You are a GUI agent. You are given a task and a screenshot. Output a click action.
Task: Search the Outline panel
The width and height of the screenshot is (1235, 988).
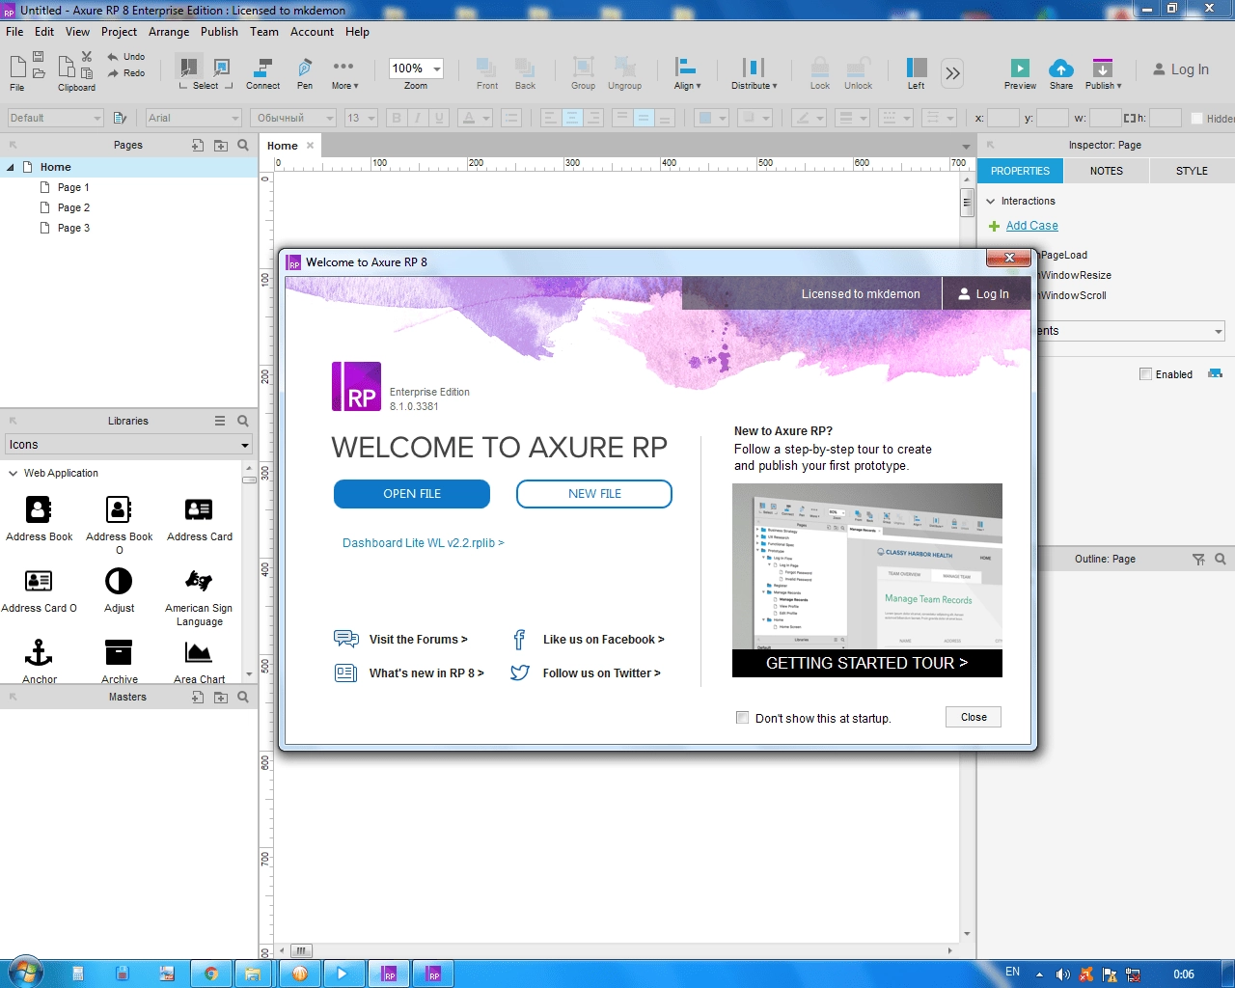[1221, 559]
